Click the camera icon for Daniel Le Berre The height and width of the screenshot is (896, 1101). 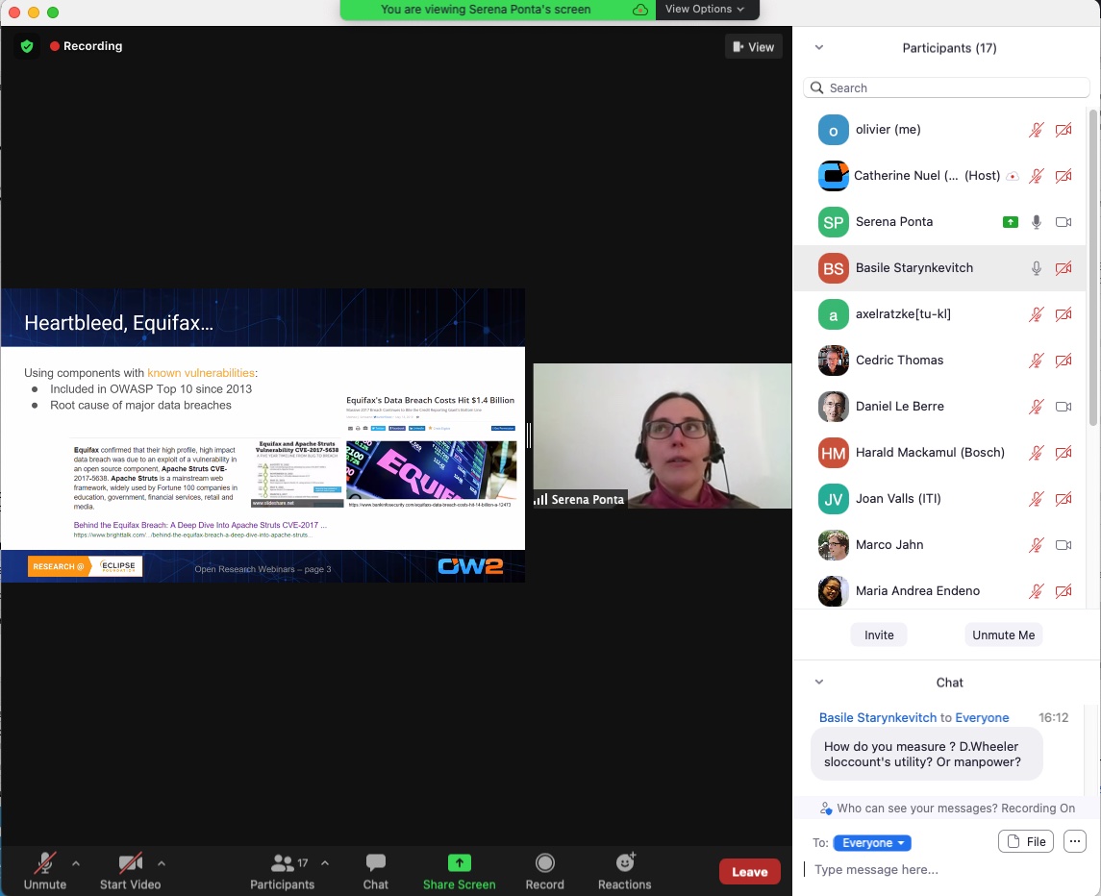[x=1063, y=407]
